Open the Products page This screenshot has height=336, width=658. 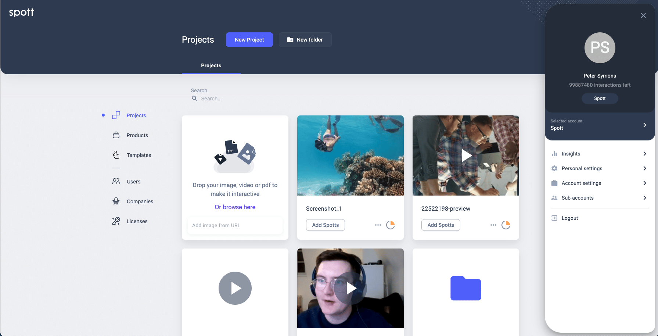[x=137, y=135]
